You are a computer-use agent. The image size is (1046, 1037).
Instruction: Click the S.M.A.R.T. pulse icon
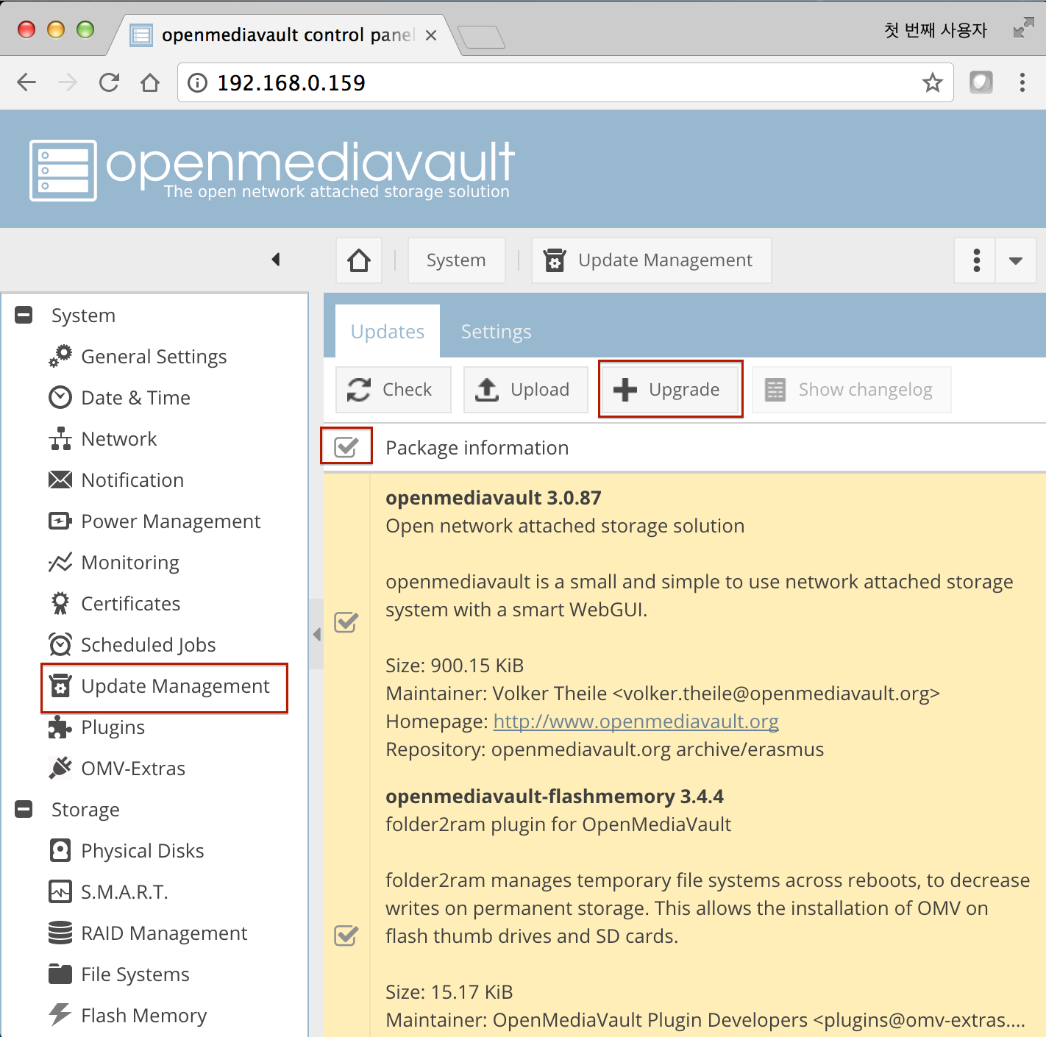[60, 891]
